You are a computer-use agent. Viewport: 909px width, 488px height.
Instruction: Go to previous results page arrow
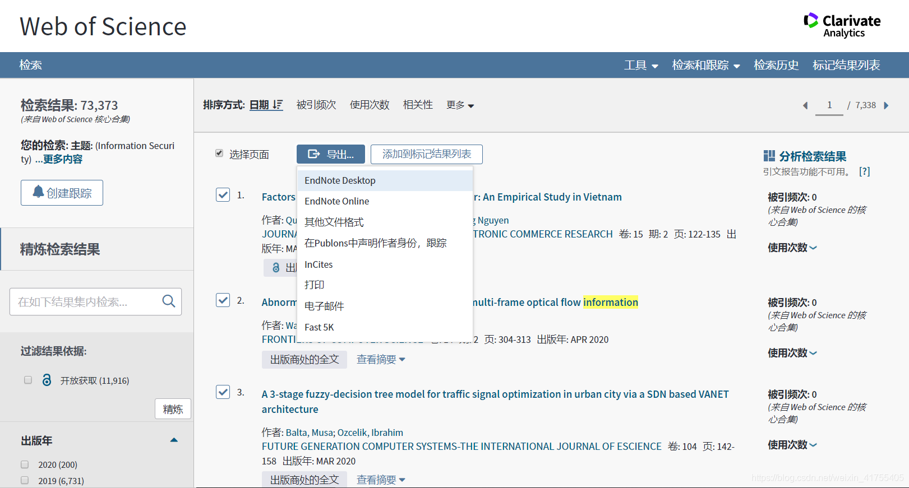805,105
